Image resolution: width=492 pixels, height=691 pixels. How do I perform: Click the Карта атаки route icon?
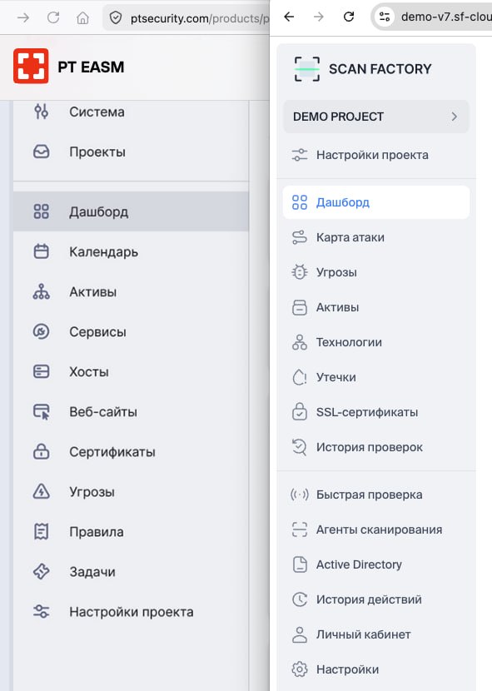(300, 237)
